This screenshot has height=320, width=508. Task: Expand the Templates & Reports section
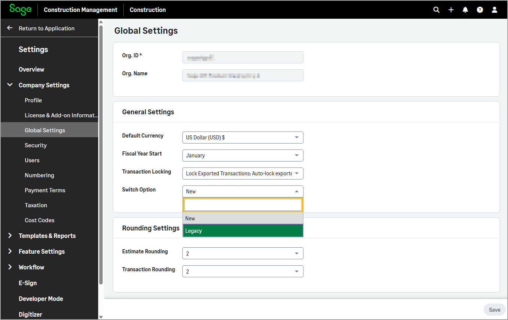point(10,236)
